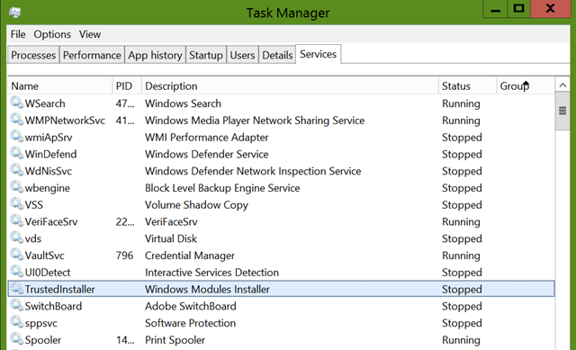Click the gear icon beside VaultSvc
Image resolution: width=576 pixels, height=350 pixels.
tap(16, 255)
